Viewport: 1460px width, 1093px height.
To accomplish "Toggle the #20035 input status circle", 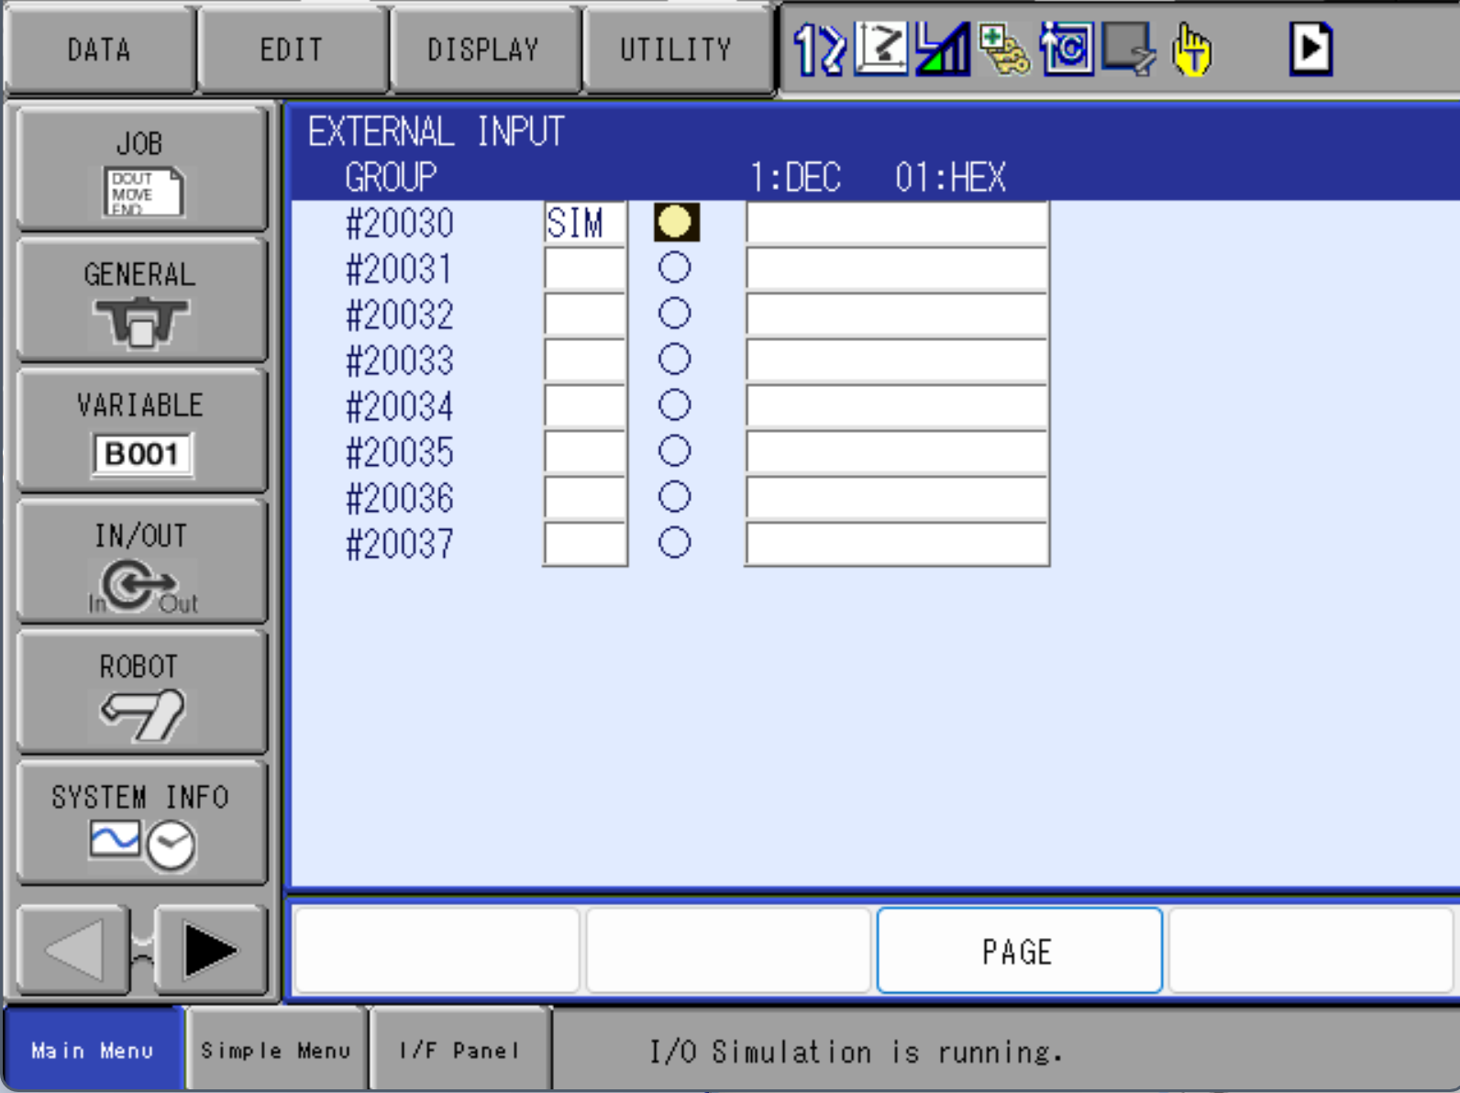I will tap(674, 451).
